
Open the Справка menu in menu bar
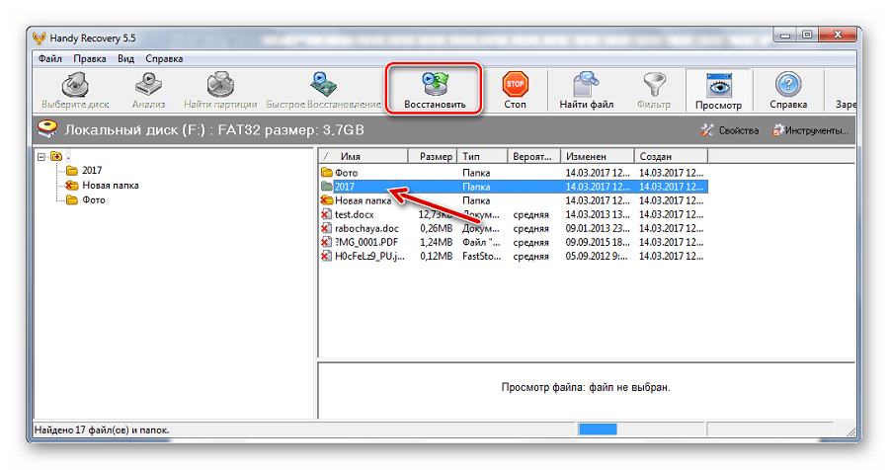(x=164, y=58)
